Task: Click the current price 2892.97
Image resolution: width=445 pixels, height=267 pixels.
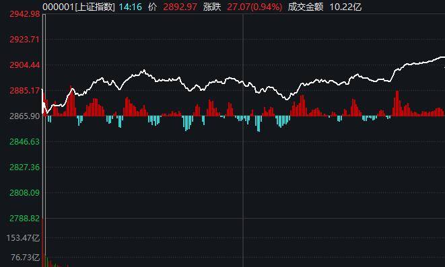Action: 180,7
